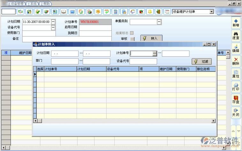Click the 编辑 (Edit) sidebar icon
The image size is (242, 151).
(x=236, y=48)
